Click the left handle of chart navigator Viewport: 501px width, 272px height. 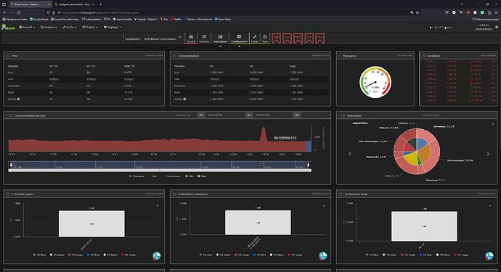(x=11, y=165)
